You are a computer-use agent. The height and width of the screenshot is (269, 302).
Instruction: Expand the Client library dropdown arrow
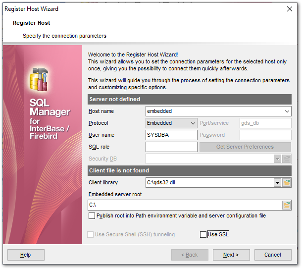click(x=278, y=183)
